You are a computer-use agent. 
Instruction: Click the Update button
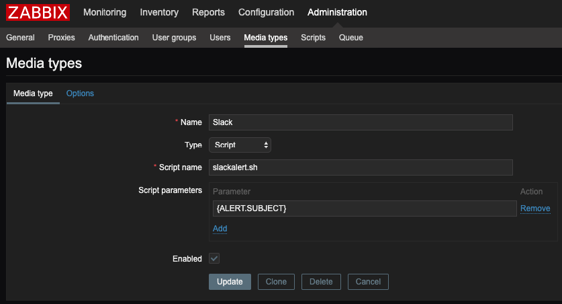(x=230, y=282)
